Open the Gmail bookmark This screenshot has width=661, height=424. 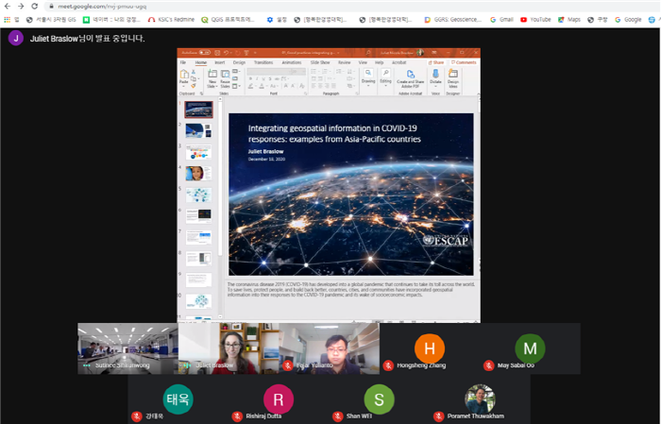point(501,20)
